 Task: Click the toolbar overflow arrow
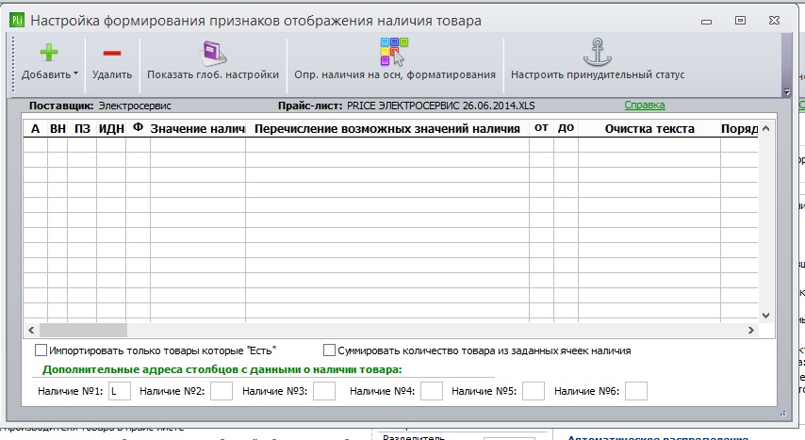point(786,92)
